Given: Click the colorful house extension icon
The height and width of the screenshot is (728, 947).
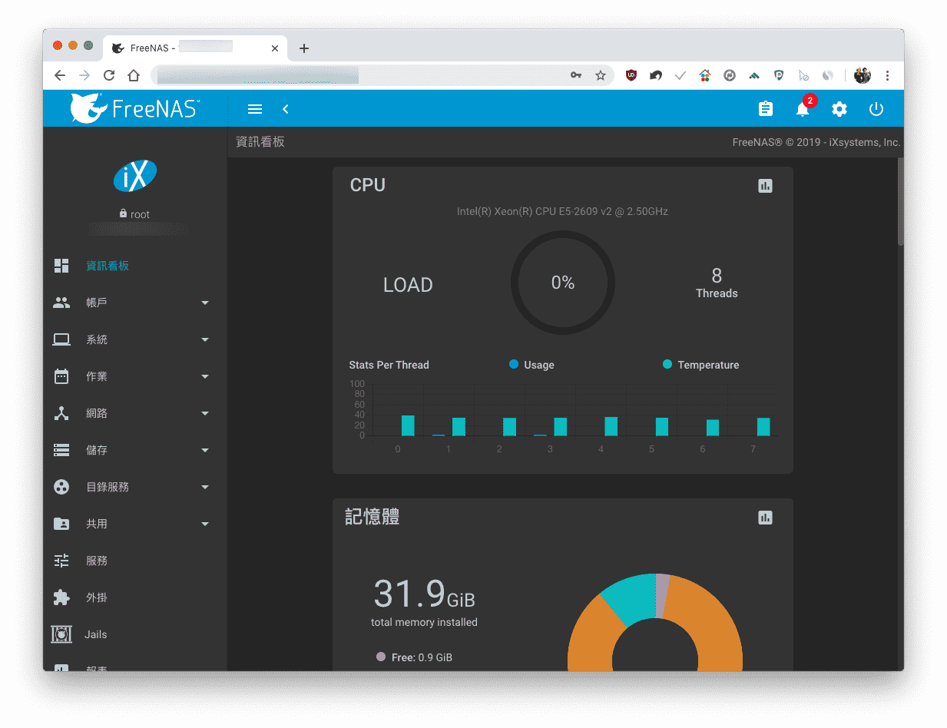Looking at the screenshot, I should click(x=705, y=75).
